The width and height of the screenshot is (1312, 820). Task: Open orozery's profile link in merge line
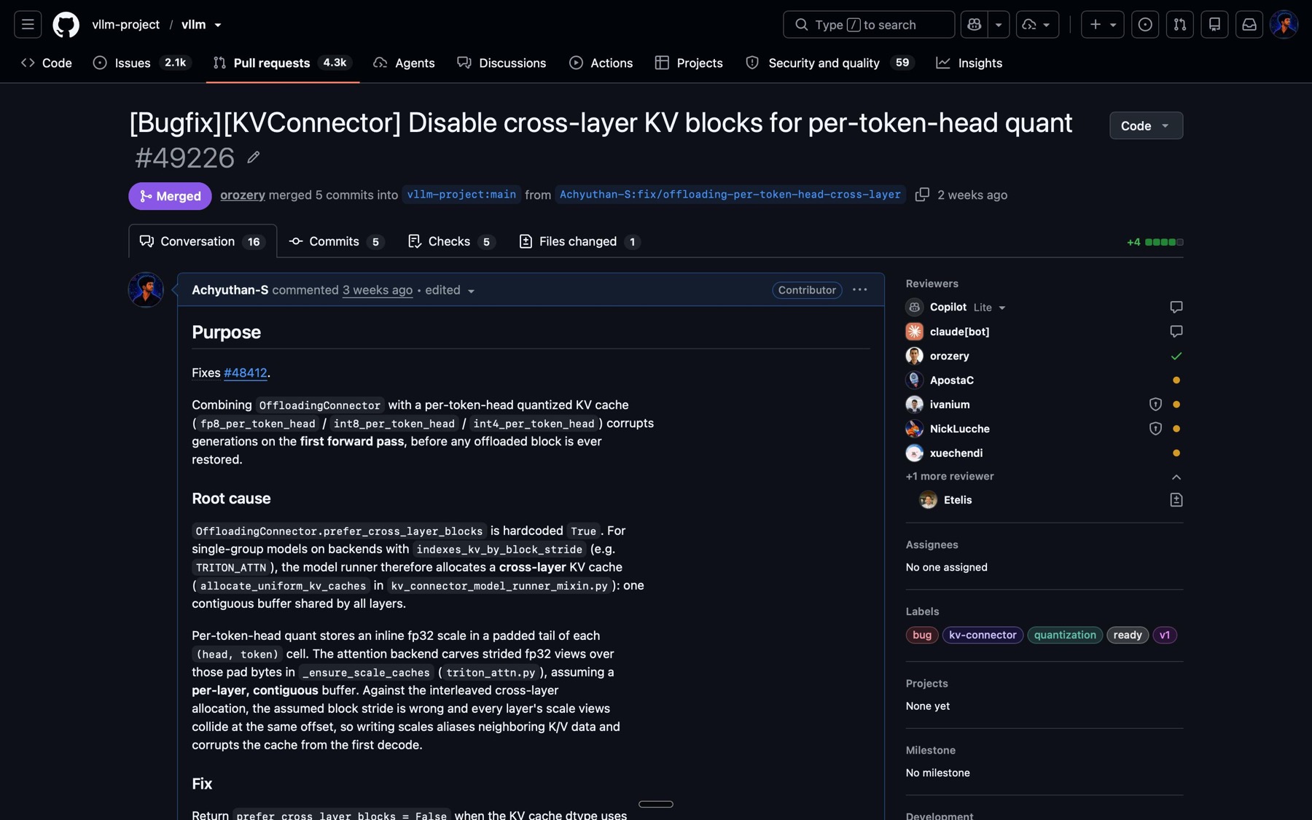pyautogui.click(x=243, y=195)
